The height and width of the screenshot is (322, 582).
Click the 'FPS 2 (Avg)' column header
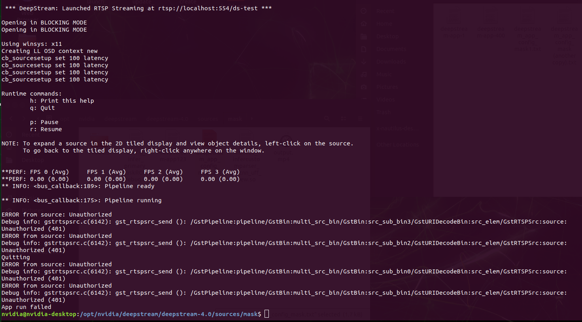click(163, 172)
